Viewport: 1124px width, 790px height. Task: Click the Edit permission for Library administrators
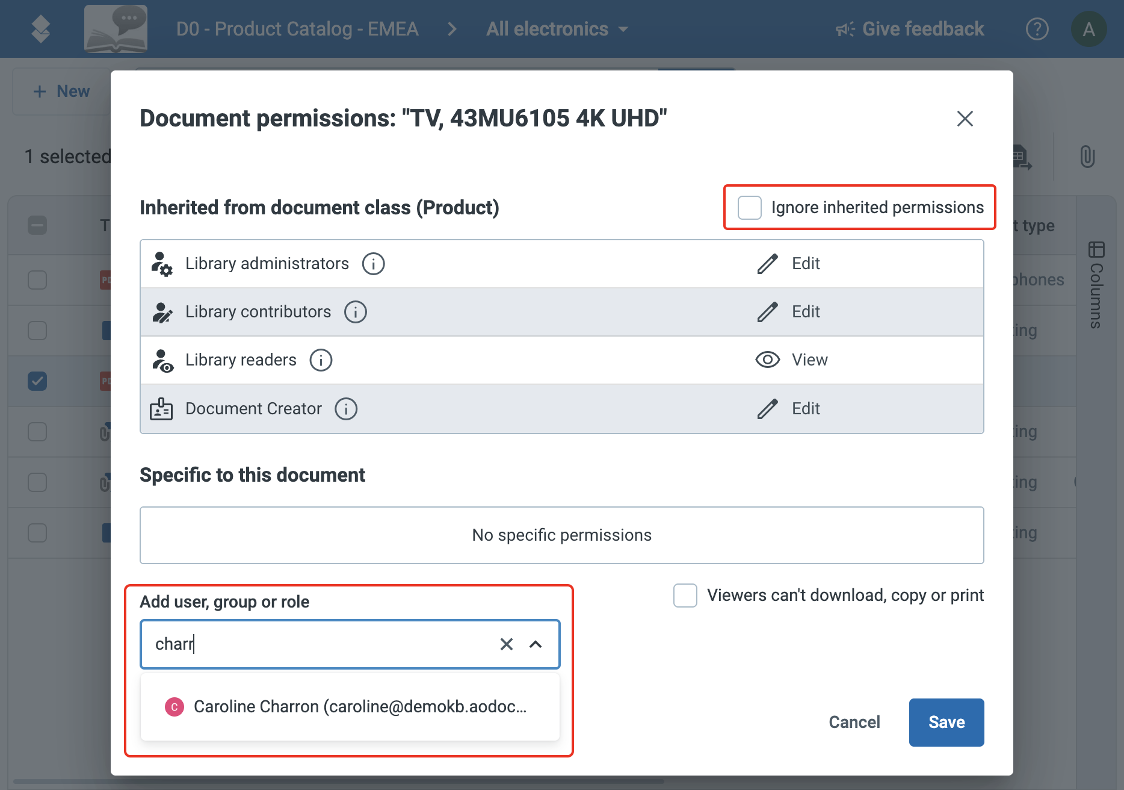pos(806,264)
